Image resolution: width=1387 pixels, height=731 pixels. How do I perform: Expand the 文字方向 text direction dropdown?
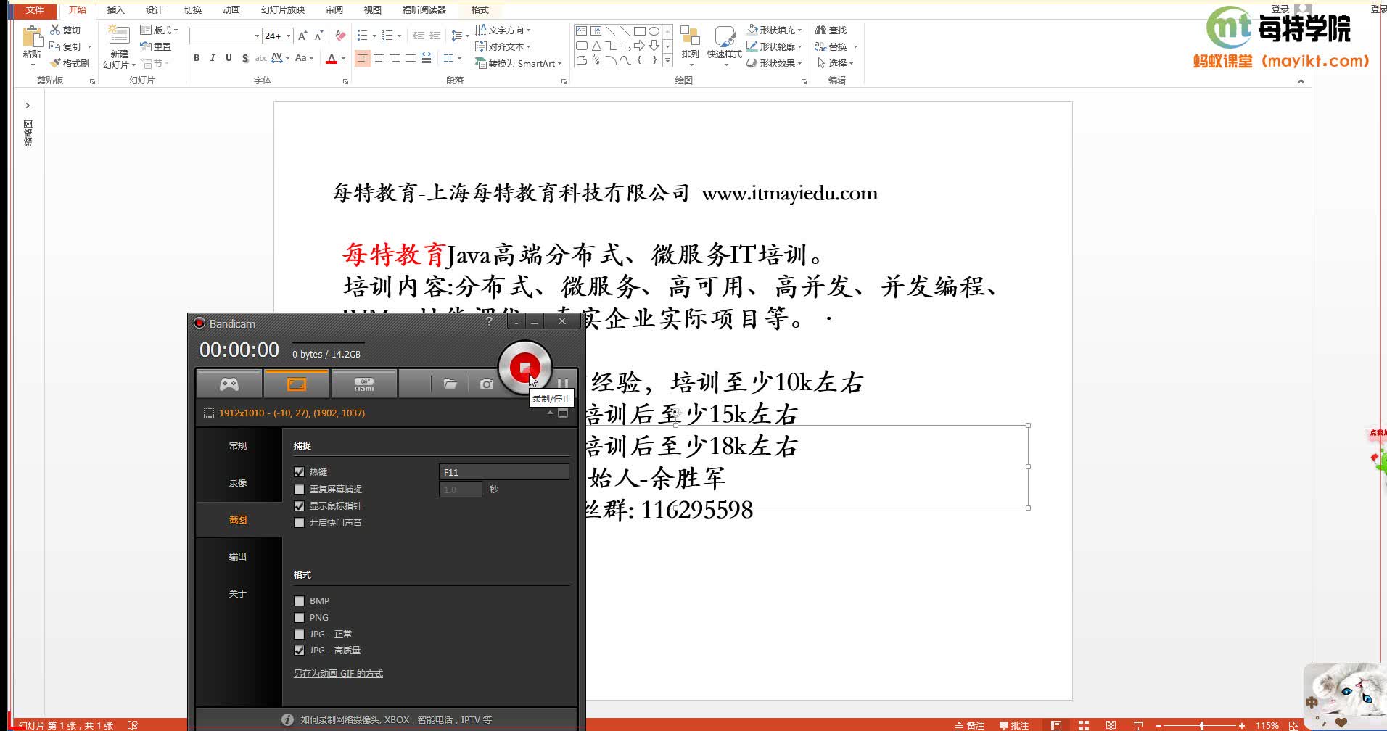[x=503, y=30]
